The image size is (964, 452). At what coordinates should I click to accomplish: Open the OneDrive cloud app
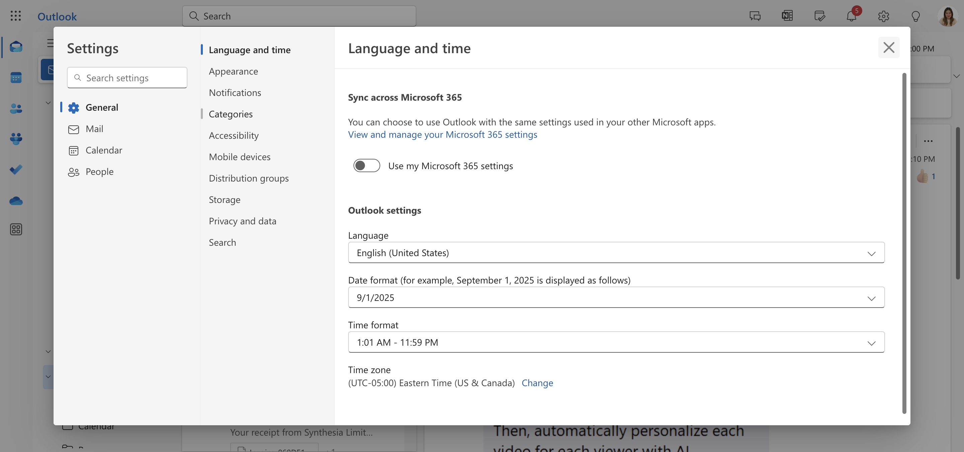pyautogui.click(x=16, y=201)
